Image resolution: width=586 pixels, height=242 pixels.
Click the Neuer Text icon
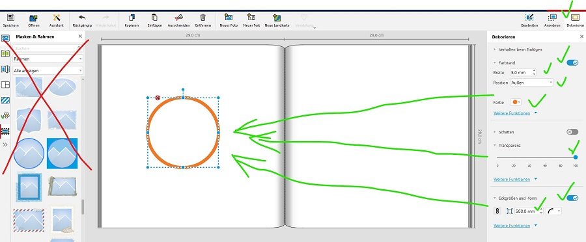coord(251,17)
